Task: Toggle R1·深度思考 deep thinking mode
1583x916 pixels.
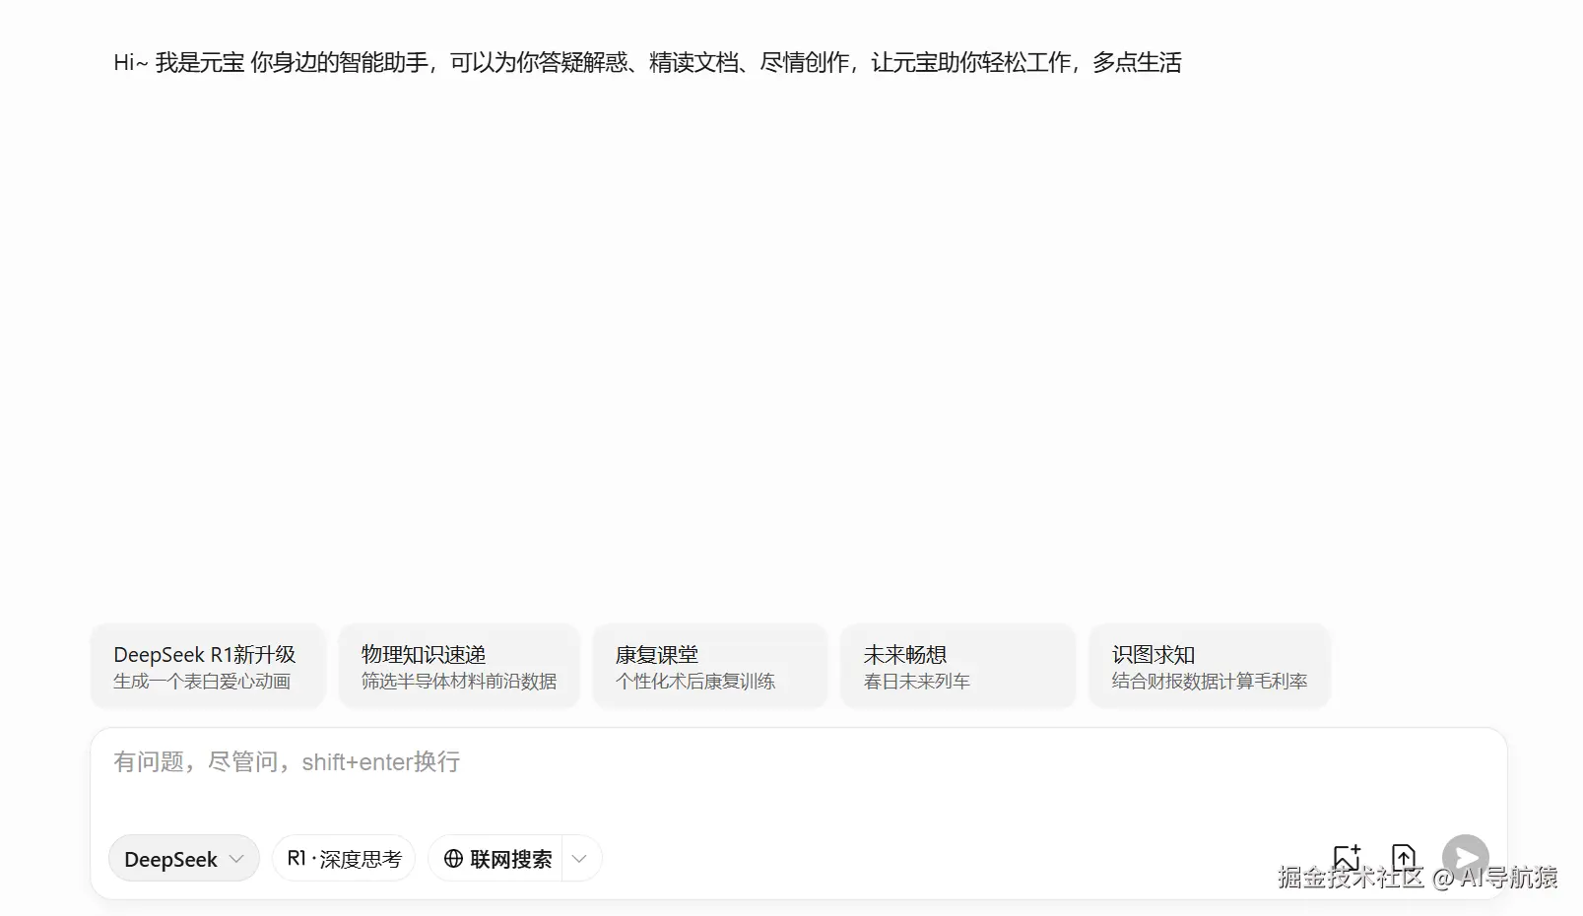Action: click(x=344, y=859)
